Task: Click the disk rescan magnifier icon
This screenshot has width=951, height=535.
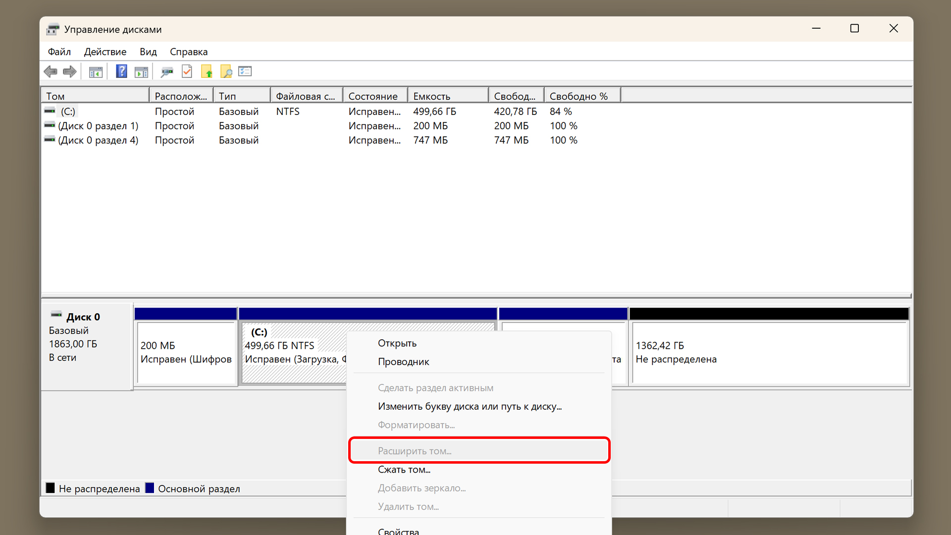Action: point(167,72)
